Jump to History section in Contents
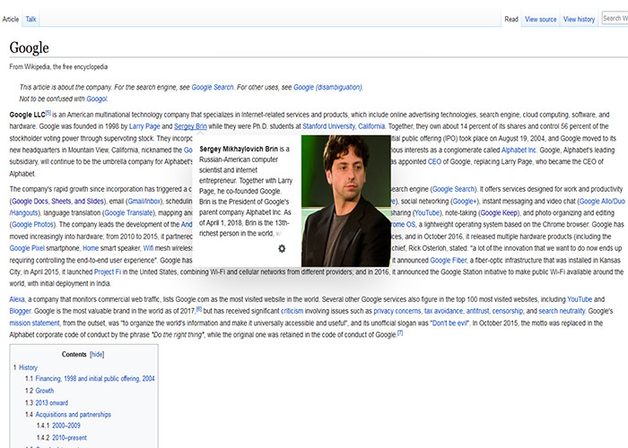 pyautogui.click(x=28, y=367)
